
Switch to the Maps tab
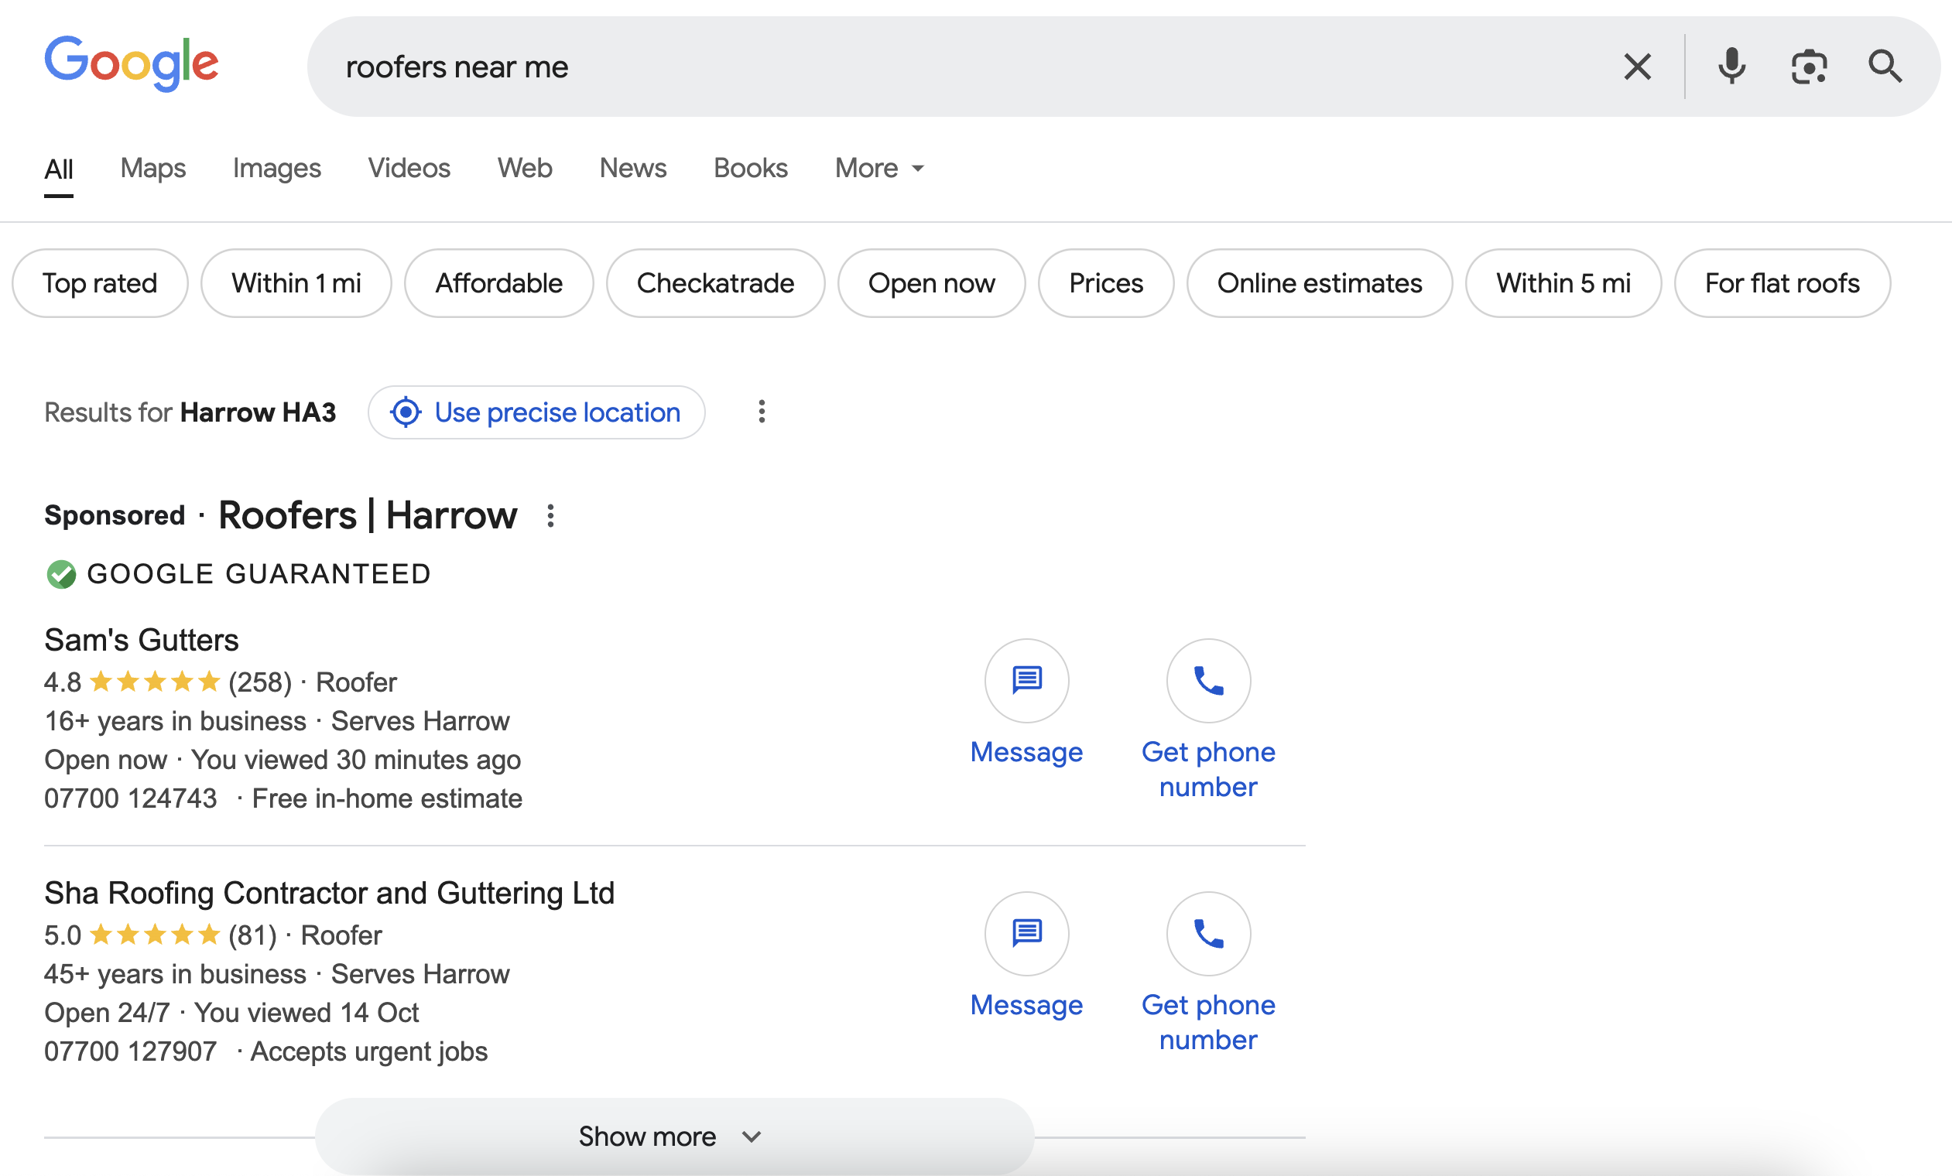tap(153, 168)
